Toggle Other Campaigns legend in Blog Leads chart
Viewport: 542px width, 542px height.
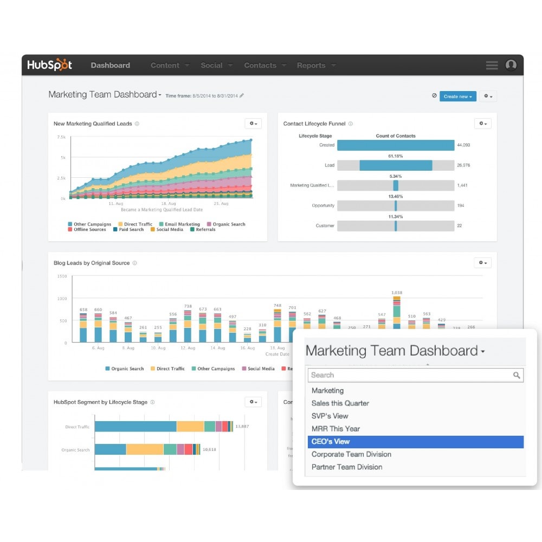pos(213,369)
